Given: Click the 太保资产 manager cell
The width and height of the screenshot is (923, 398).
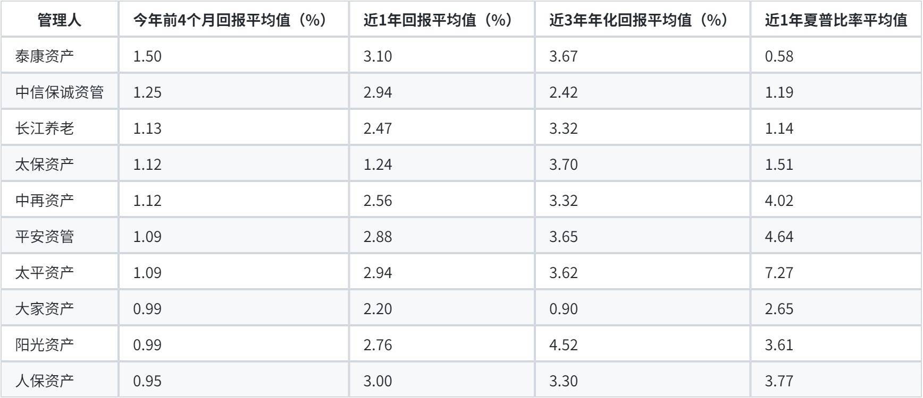Looking at the screenshot, I should (x=60, y=164).
